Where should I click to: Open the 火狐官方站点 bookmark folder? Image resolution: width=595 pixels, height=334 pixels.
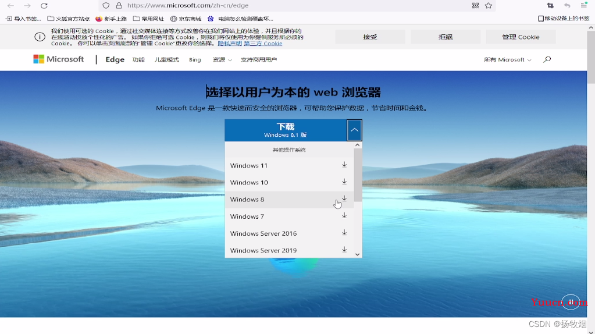(68, 19)
